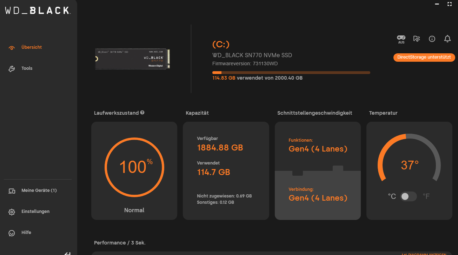Screen dimensions: 458x255
Task: Open the folder with eye icon
Action: (x=417, y=39)
